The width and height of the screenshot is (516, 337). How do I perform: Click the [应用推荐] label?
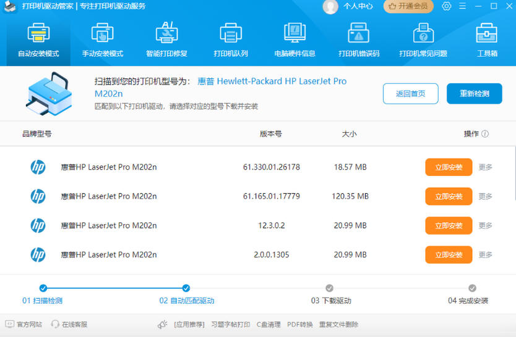click(189, 325)
